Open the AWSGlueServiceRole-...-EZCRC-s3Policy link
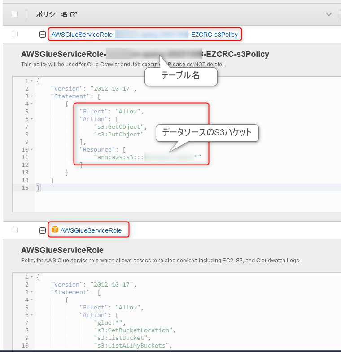This screenshot has width=341, height=352. pyautogui.click(x=144, y=35)
